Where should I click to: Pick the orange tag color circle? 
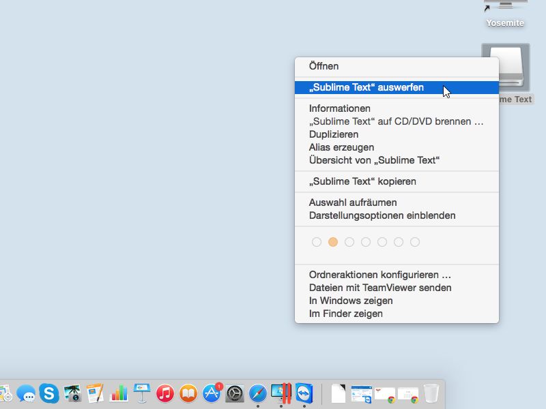[x=333, y=242]
